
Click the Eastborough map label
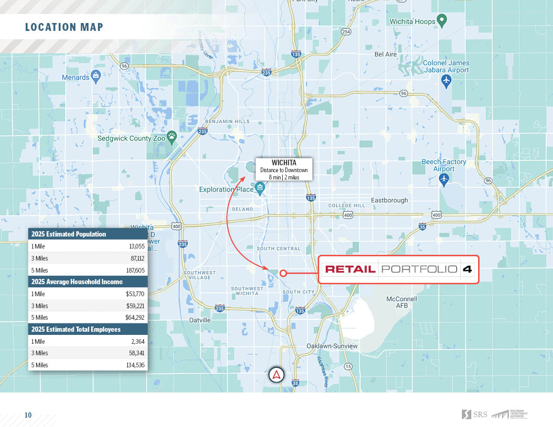(x=390, y=200)
